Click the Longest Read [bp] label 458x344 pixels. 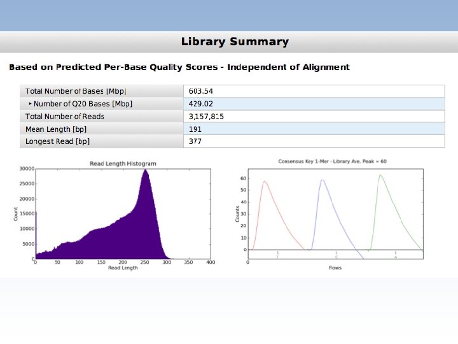click(x=57, y=141)
